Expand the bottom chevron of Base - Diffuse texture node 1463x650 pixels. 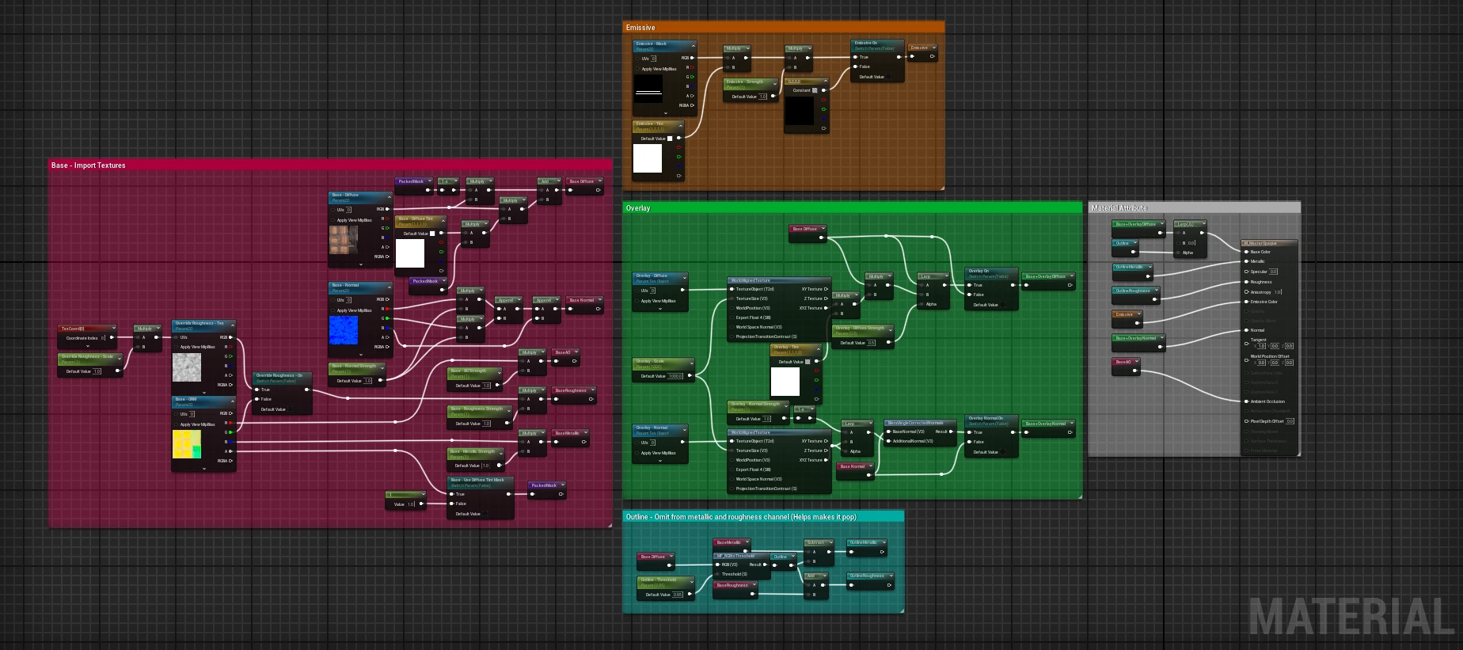pyautogui.click(x=360, y=264)
